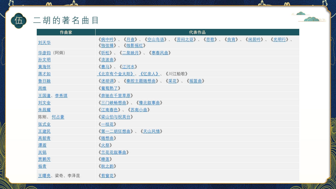Open the 北京有个金太阳 link
Viewport: 336px width, 189px height.
[x=116, y=74]
